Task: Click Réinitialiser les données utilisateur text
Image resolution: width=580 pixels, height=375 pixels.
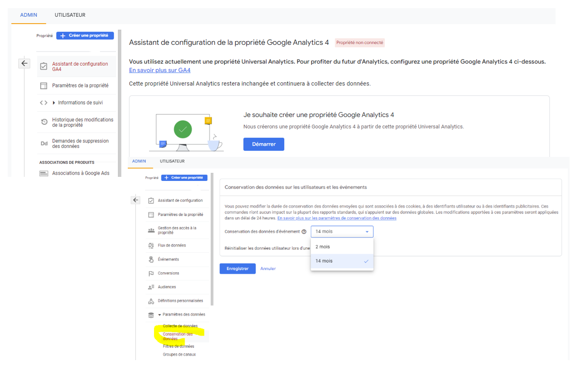Action: [x=267, y=248]
